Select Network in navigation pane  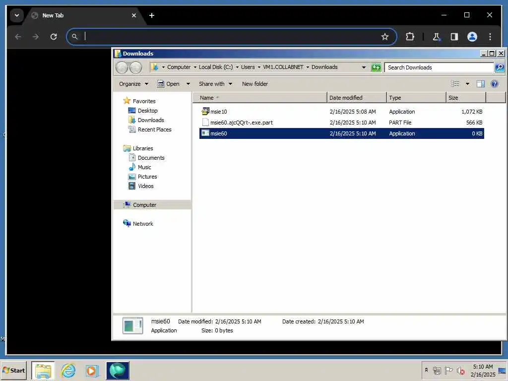[138, 224]
